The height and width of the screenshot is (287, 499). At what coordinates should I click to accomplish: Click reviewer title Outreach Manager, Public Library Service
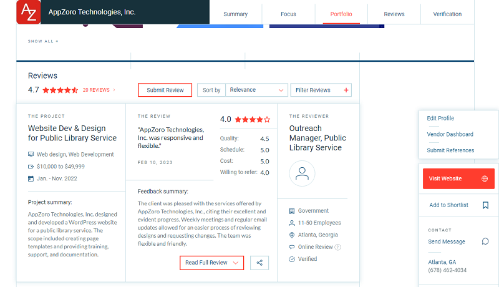tap(317, 138)
